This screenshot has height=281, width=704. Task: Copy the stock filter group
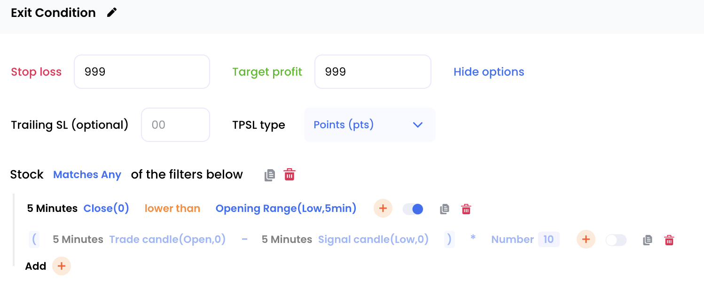click(270, 175)
